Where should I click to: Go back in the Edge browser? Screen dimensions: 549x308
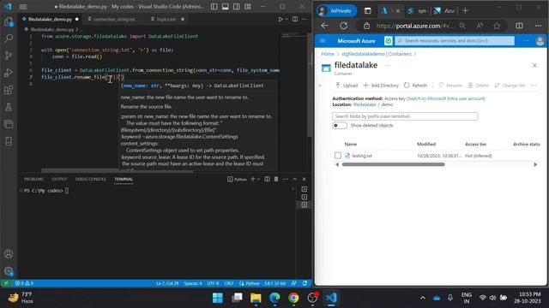point(325,26)
